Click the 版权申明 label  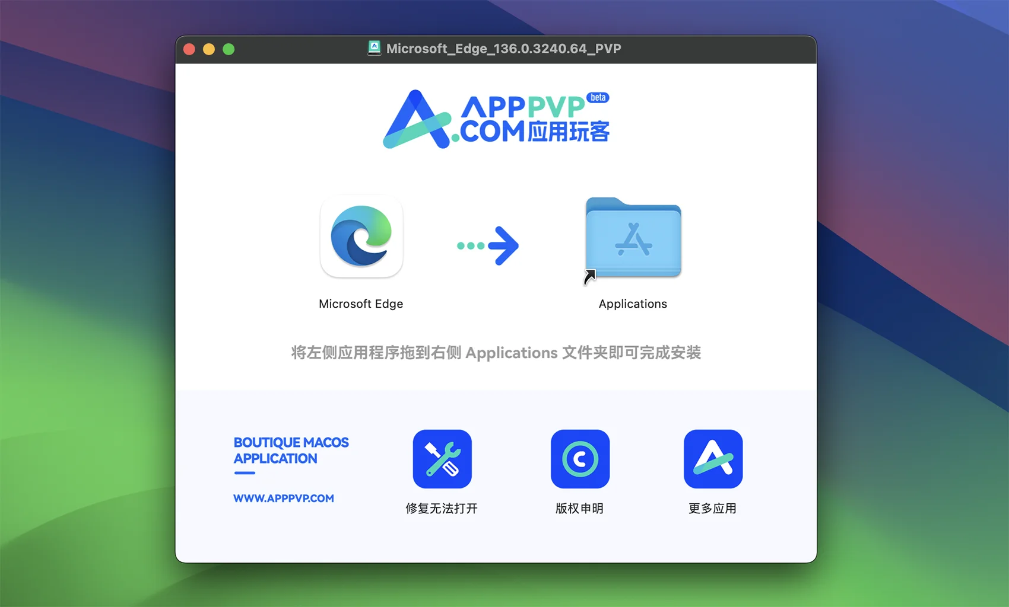(x=579, y=509)
